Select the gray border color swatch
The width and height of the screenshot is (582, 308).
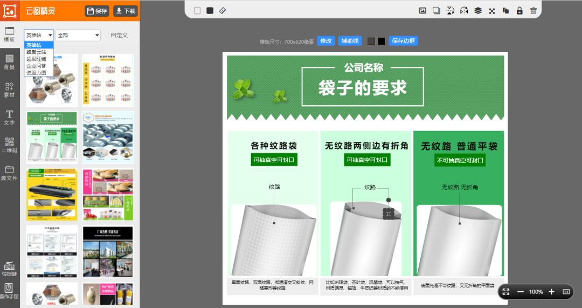tap(371, 41)
